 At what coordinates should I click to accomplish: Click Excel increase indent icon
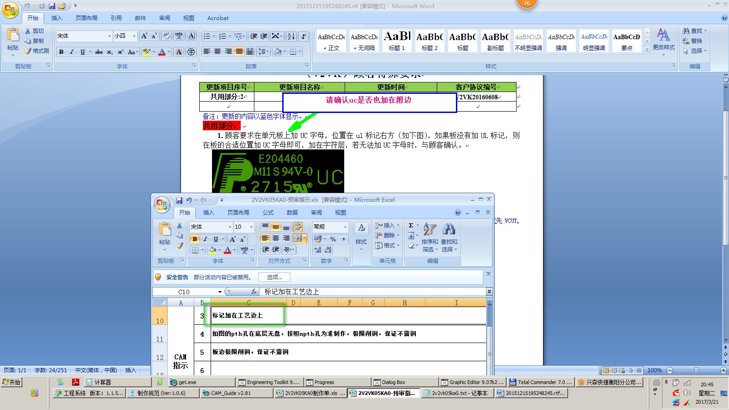click(x=276, y=250)
